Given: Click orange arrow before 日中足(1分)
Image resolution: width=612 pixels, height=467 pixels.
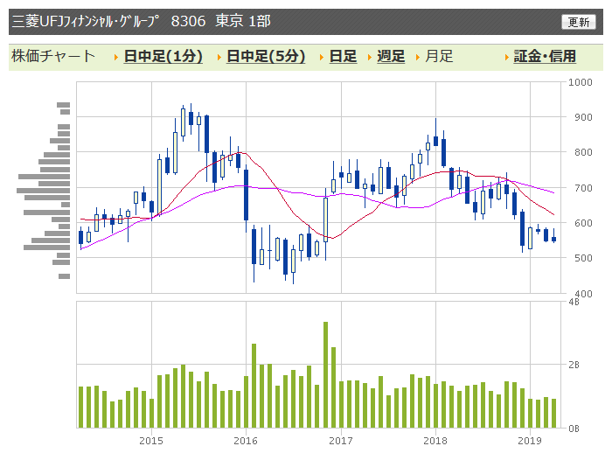Looking at the screenshot, I should (116, 58).
